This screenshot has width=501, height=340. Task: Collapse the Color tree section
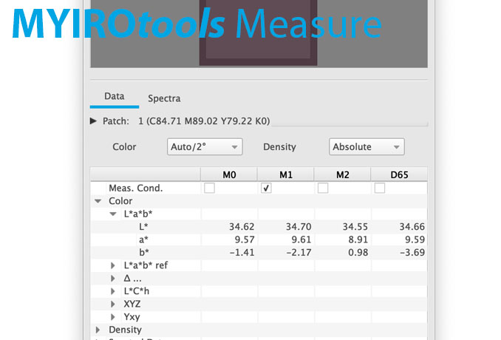[x=98, y=201]
